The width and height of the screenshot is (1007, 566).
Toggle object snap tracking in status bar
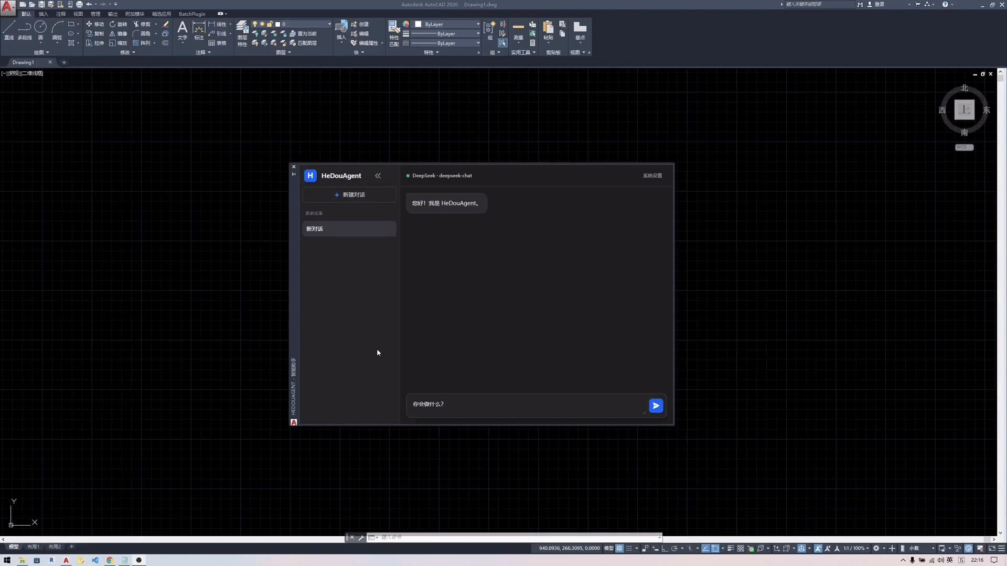705,548
